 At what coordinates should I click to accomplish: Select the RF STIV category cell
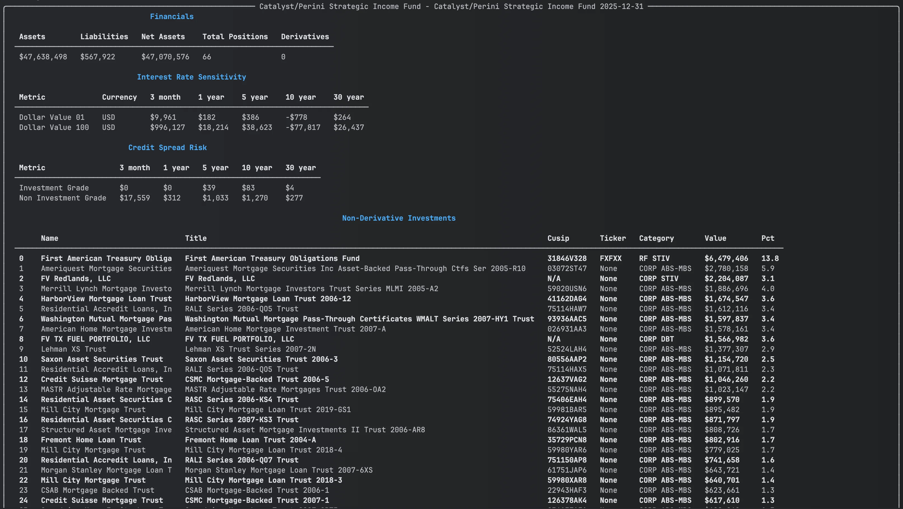coord(654,258)
